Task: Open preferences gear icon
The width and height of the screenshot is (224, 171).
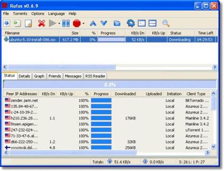Action: pos(131,23)
